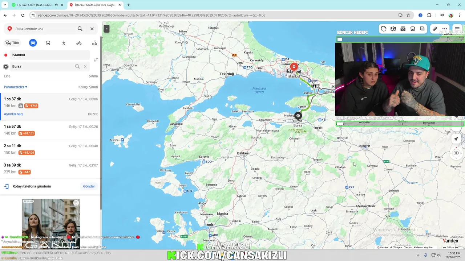Viewport: 465px width, 261px height.
Task: Click the red İstanbul start marker
Action: click(x=294, y=67)
